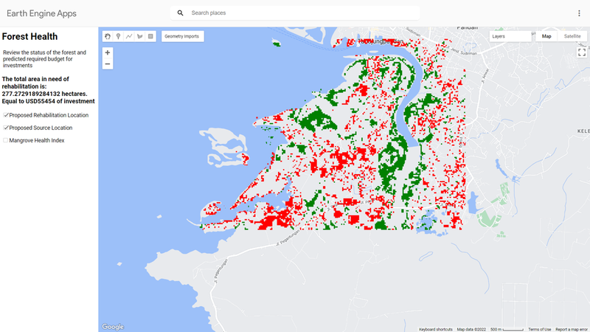Zoom in with the plus button
This screenshot has height=332, width=590.
pyautogui.click(x=108, y=52)
